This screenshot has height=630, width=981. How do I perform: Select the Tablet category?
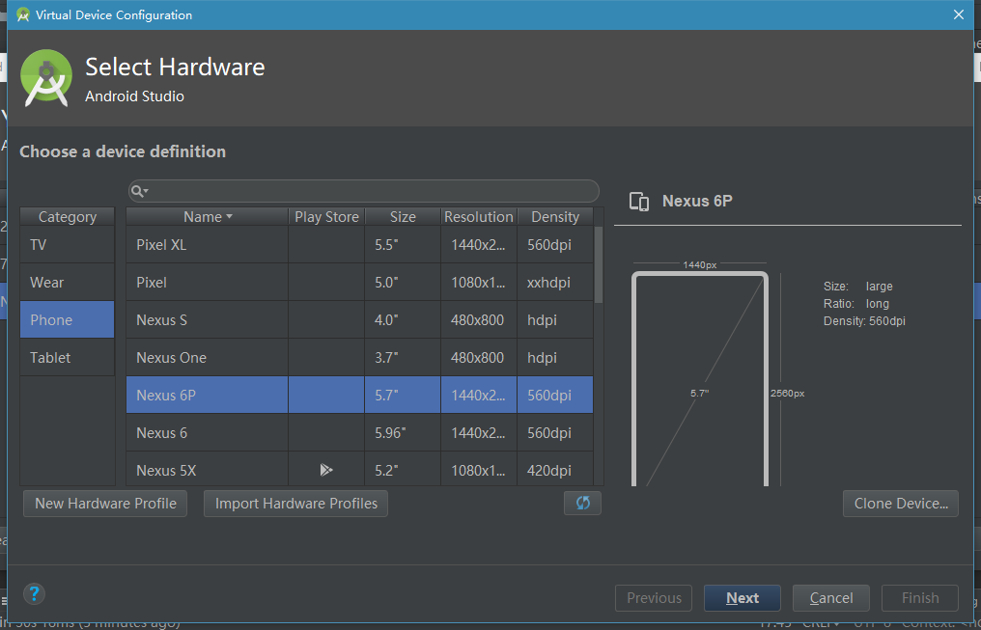[67, 357]
